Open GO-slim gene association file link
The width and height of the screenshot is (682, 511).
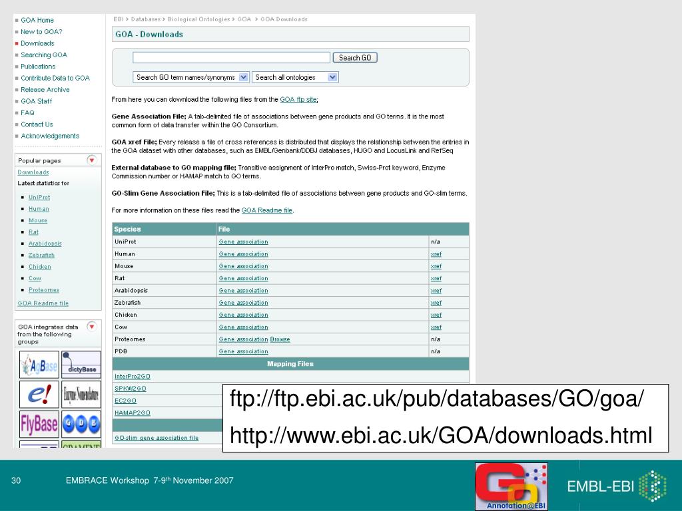(x=157, y=438)
